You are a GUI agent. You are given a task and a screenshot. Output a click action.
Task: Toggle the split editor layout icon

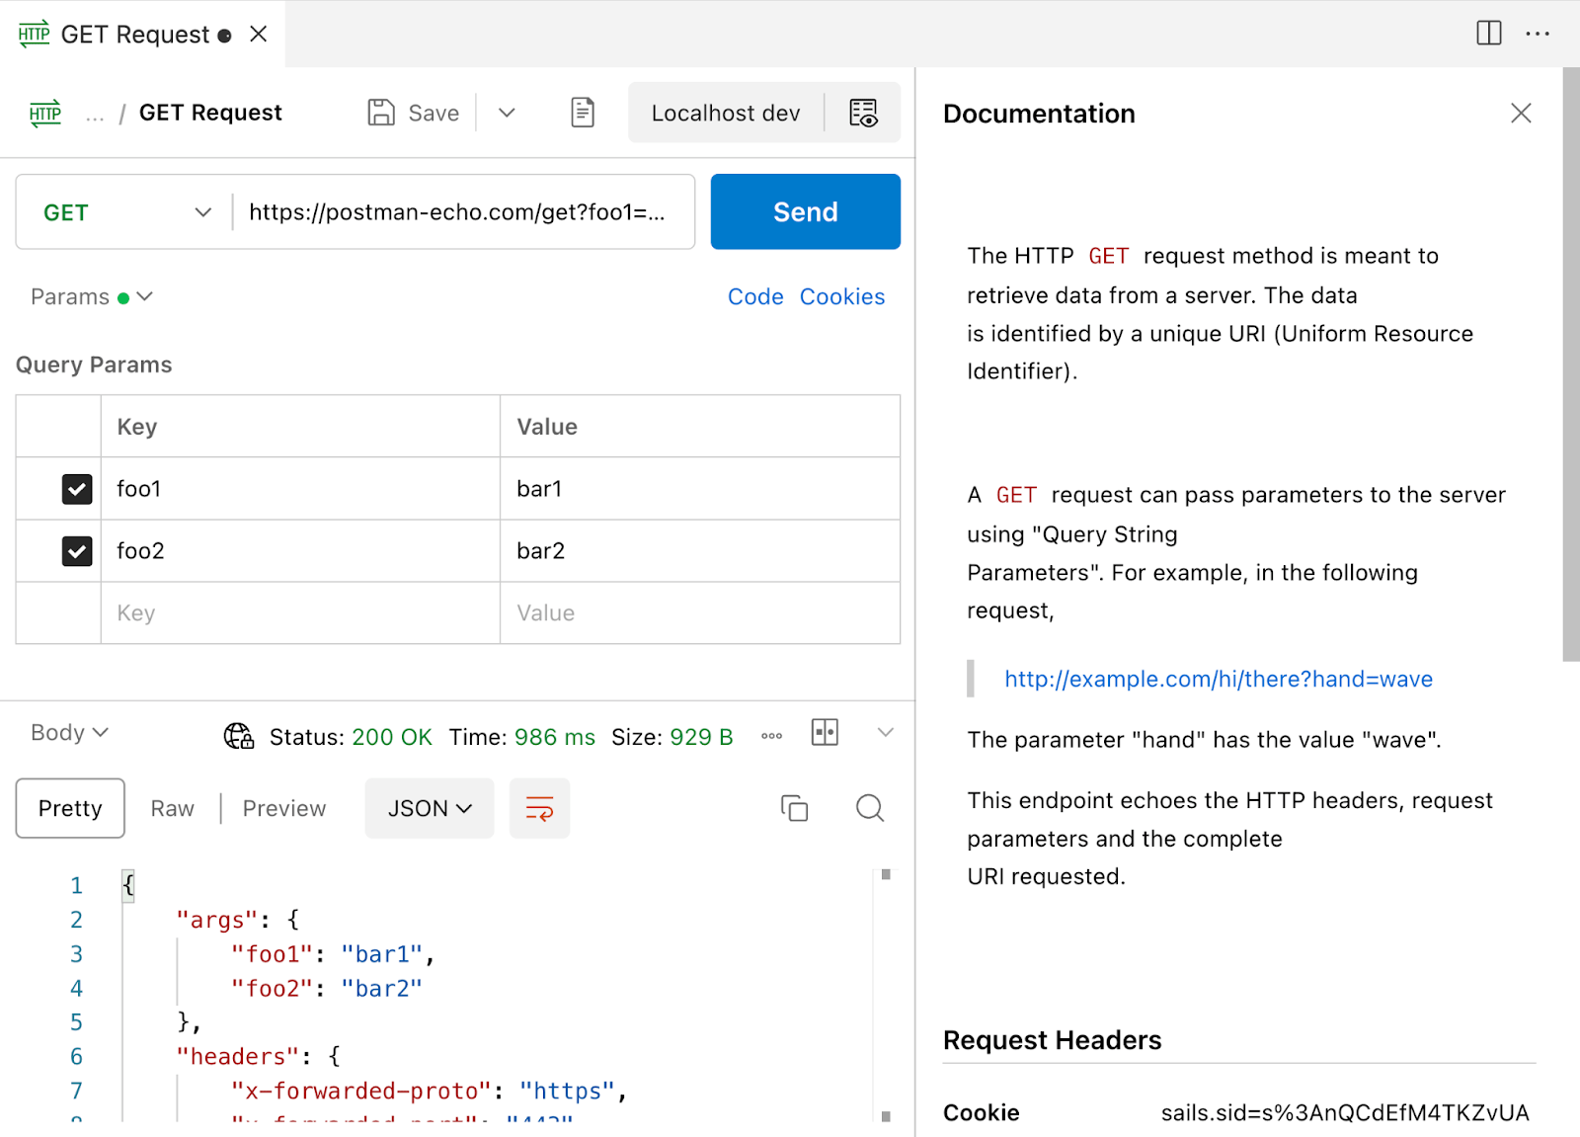point(1489,33)
